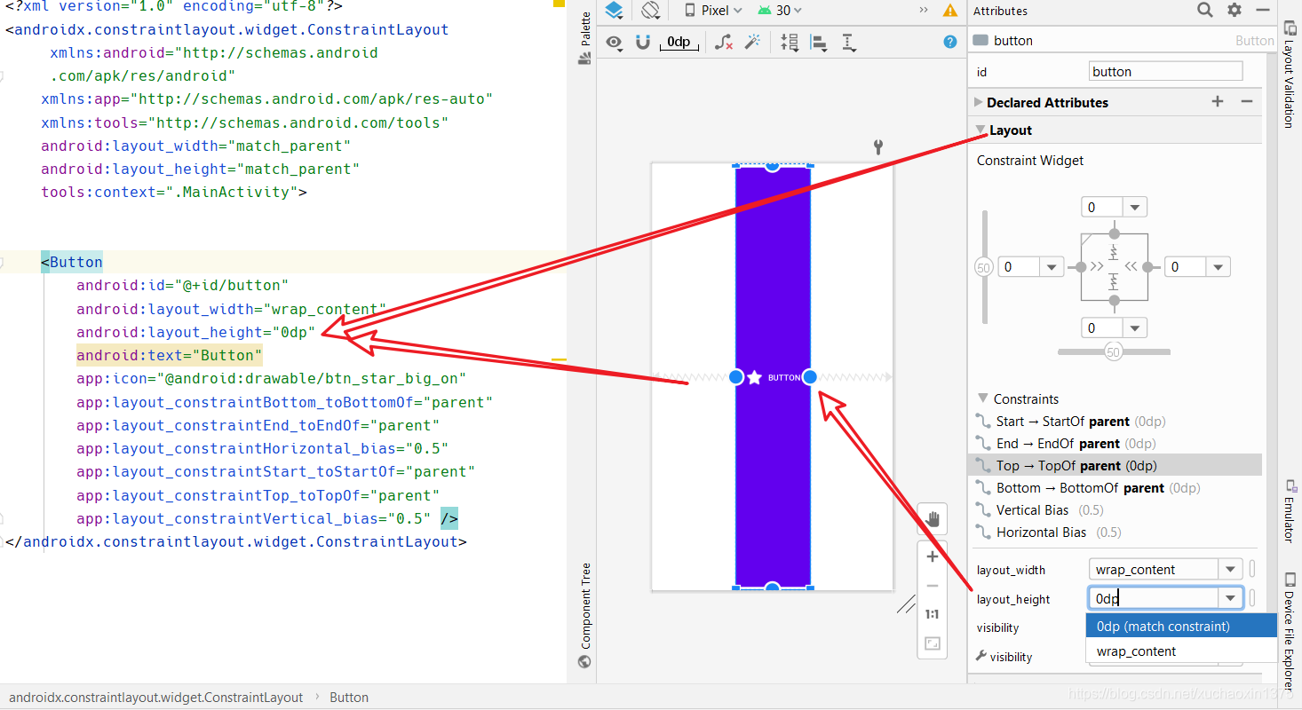Choose wrap_content option in list

tap(1181, 651)
